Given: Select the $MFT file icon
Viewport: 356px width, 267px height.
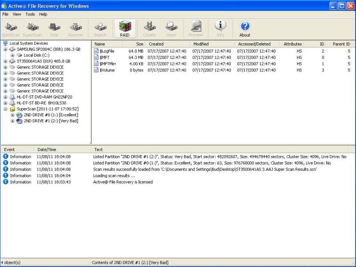Looking at the screenshot, I should pos(96,58).
